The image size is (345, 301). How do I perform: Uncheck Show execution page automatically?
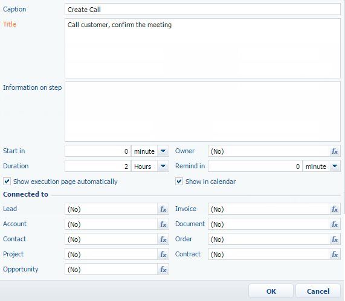click(7, 182)
